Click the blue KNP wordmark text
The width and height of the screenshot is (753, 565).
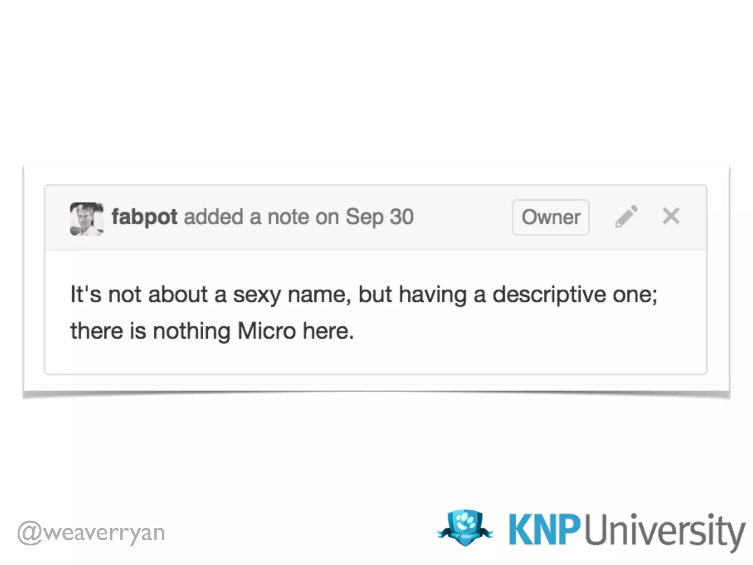click(545, 529)
